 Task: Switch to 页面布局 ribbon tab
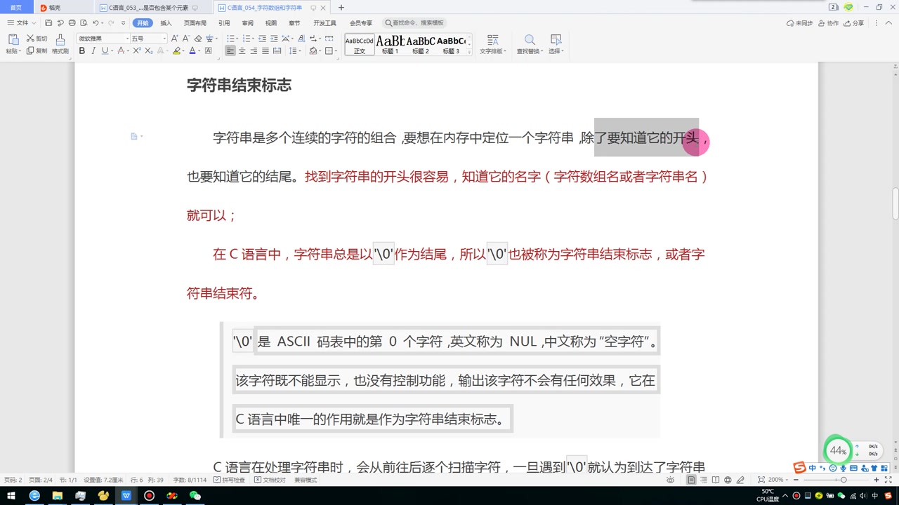195,23
